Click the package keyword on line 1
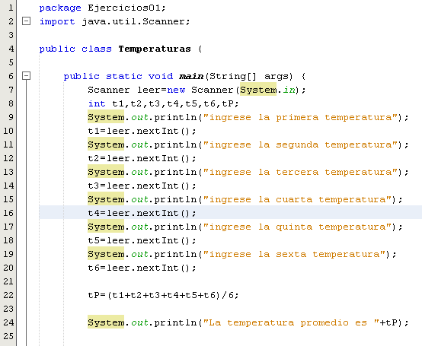Viewport: 422px width, 346px height. coord(60,8)
